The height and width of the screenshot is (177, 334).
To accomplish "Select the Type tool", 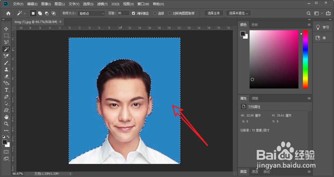I will (6, 90).
